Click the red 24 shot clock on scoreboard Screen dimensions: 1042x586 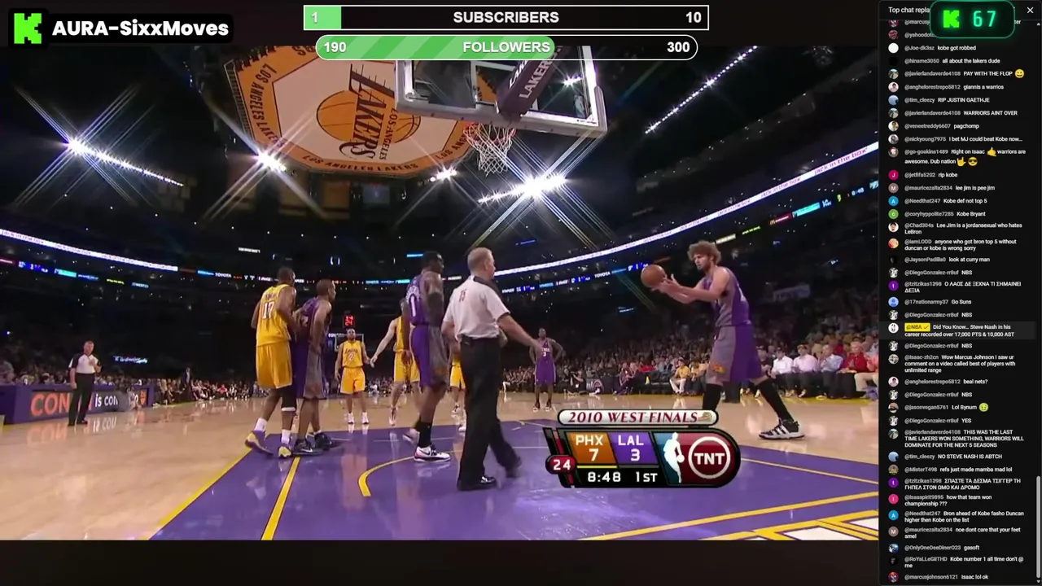coord(562,465)
